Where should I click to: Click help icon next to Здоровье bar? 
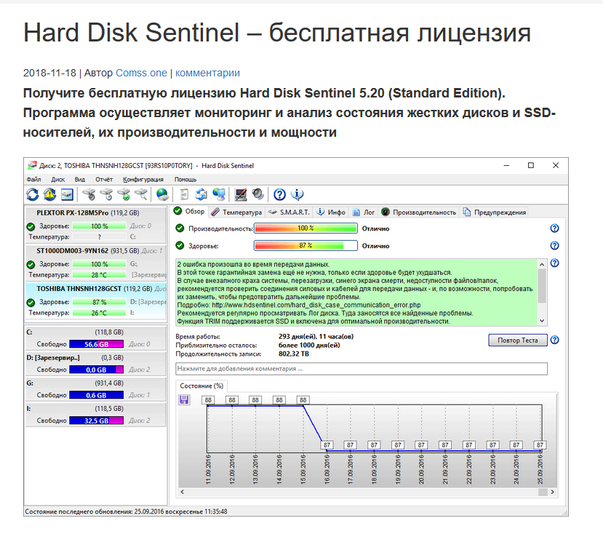(x=554, y=245)
